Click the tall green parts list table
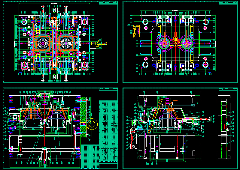This screenshot has width=240, height=170. pos(108,131)
